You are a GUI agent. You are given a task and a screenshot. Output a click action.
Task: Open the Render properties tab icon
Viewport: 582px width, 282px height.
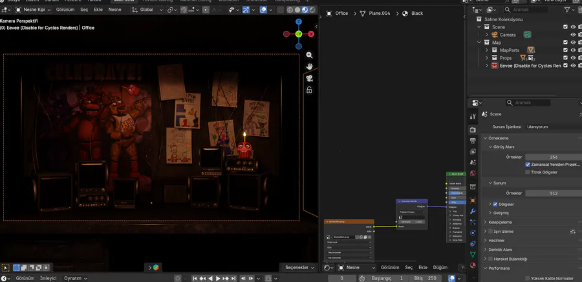[473, 130]
